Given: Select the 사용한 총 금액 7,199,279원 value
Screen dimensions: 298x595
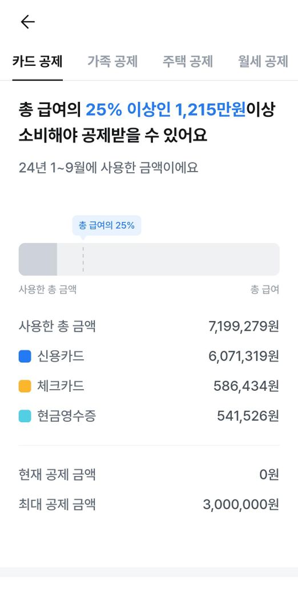Looking at the screenshot, I should 244,326.
